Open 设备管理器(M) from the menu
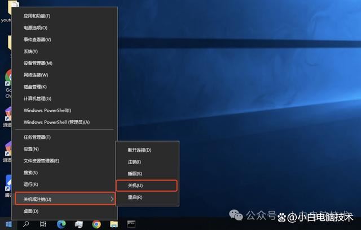 [x=38, y=63]
